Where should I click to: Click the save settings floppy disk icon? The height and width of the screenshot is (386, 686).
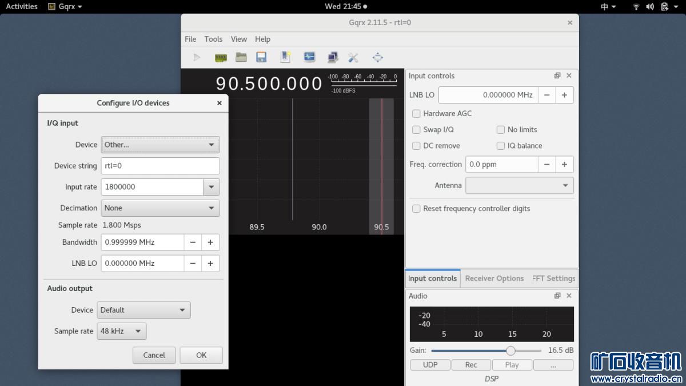pos(261,57)
